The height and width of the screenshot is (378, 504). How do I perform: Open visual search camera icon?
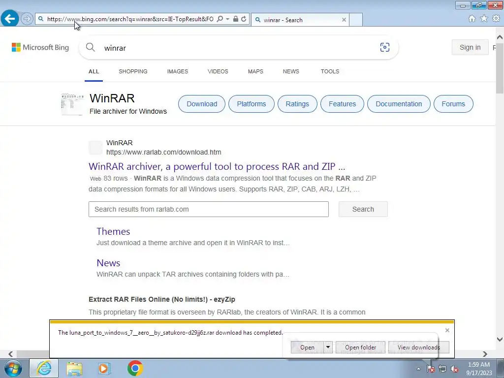click(385, 47)
